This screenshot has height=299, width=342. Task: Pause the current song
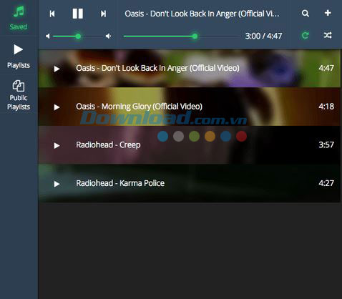(78, 14)
